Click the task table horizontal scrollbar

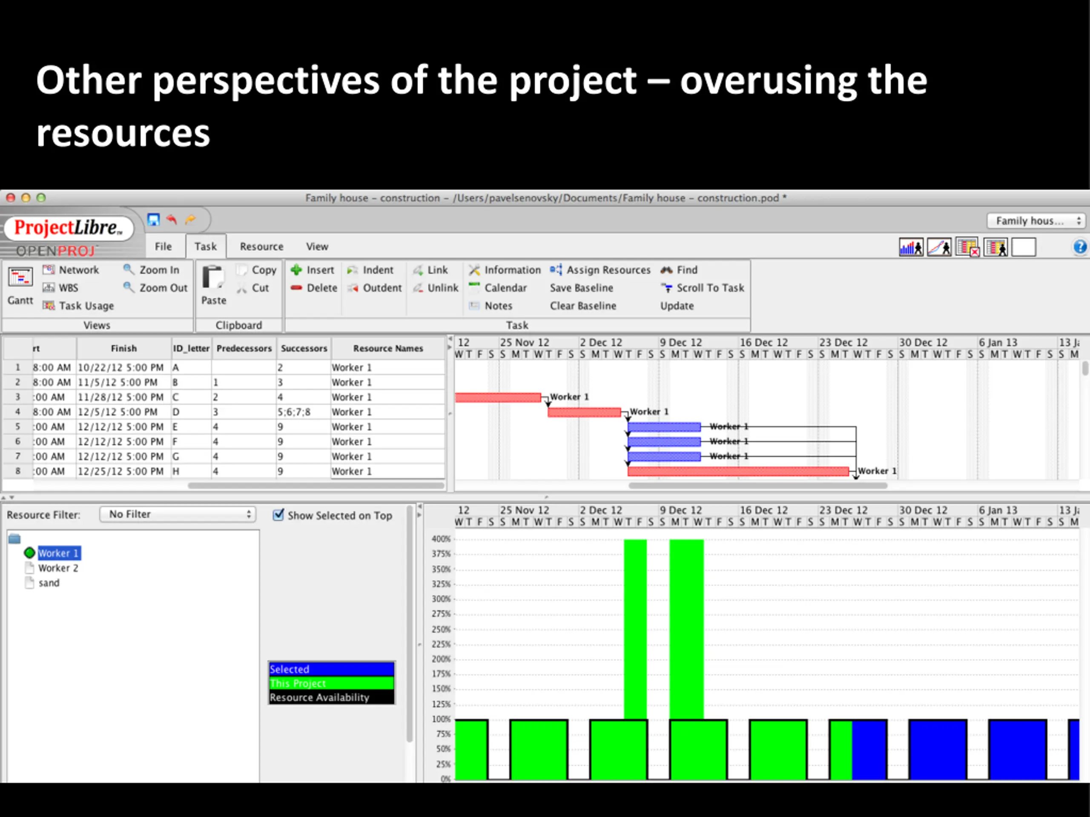click(x=316, y=486)
